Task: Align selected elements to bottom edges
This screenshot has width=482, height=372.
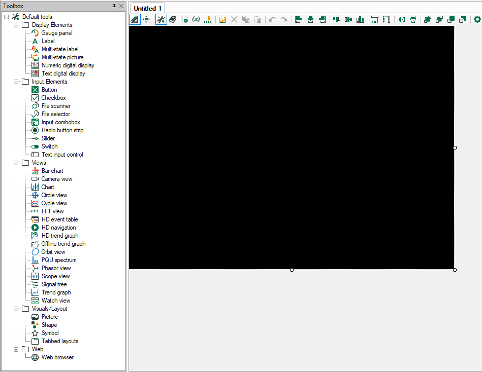Action: point(360,19)
